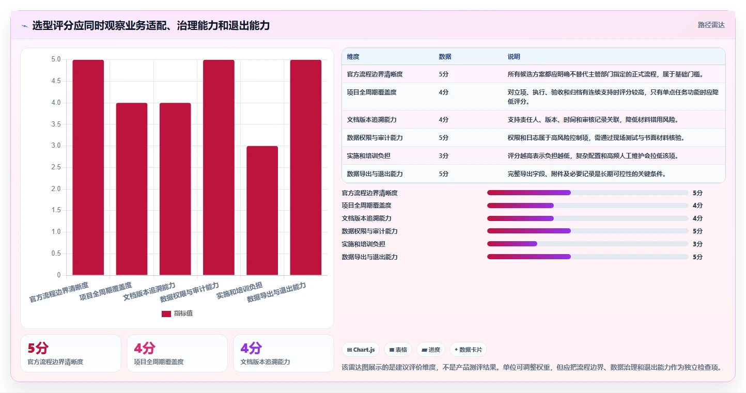Screen dimensions: 746x393
Task: Click the 4分 score in 项目全周期覆盖度 table row
Action: (x=443, y=92)
